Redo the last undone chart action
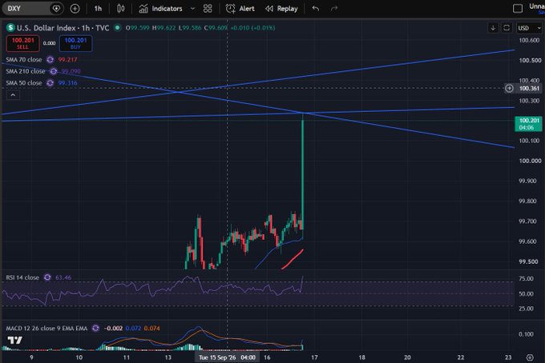545x363 pixels. pyautogui.click(x=334, y=8)
